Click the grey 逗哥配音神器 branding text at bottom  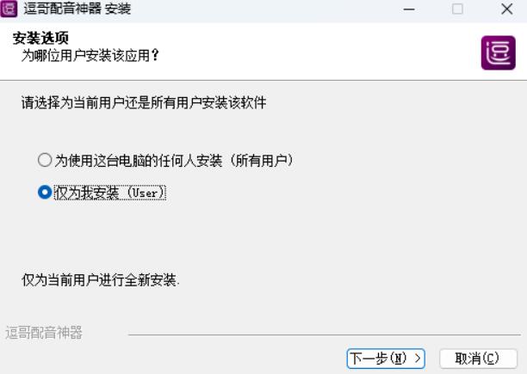click(44, 333)
